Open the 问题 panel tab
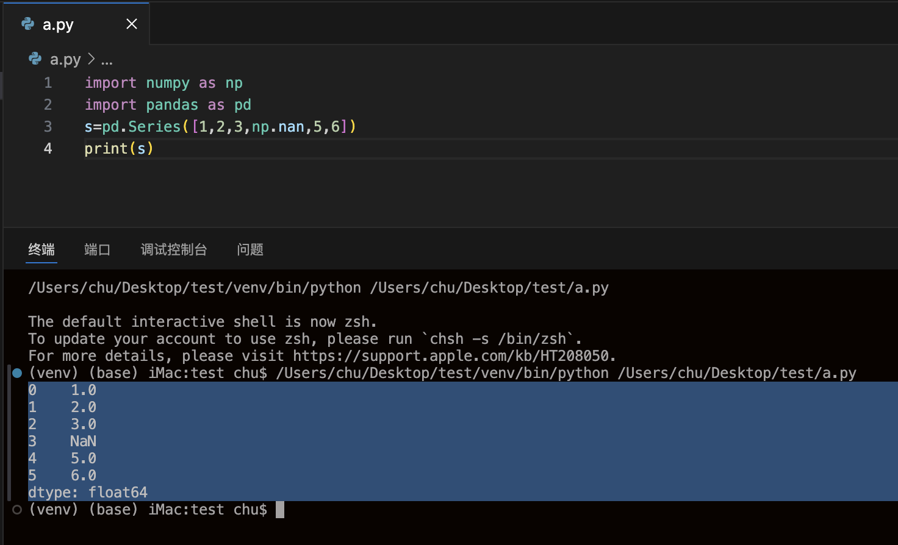The image size is (898, 545). [x=250, y=249]
